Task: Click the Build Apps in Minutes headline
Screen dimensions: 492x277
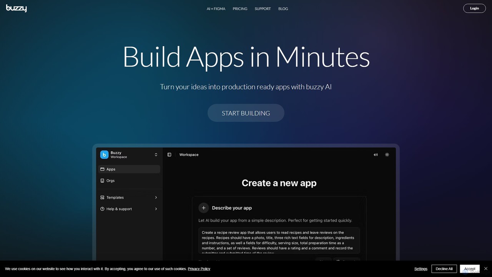Action: (x=246, y=57)
